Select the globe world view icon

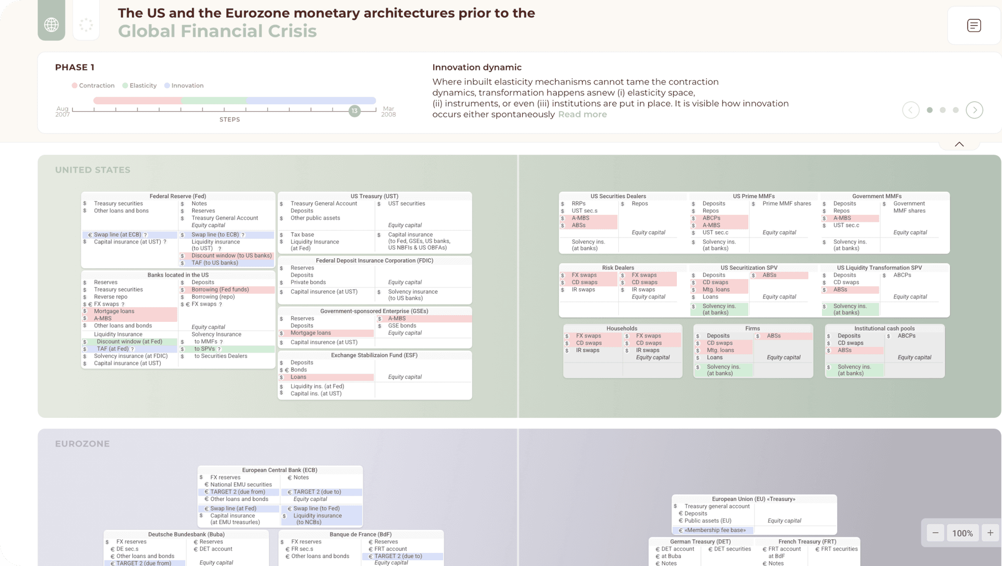coord(51,23)
